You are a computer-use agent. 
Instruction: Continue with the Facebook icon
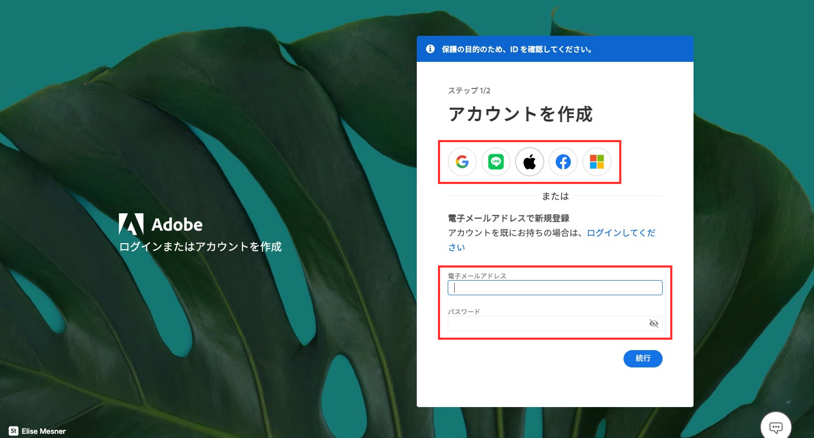[x=563, y=162]
